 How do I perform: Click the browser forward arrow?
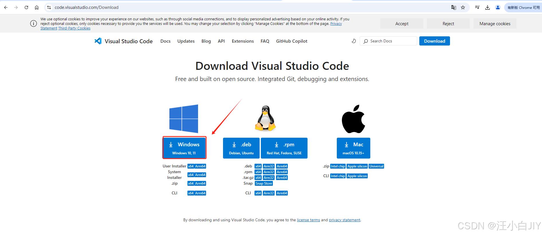[16, 7]
